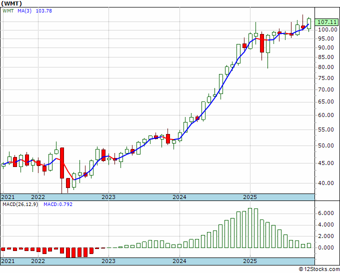The image size is (340, 273).
Task: Click the 100.00 price axis label
Action: (x=327, y=29)
